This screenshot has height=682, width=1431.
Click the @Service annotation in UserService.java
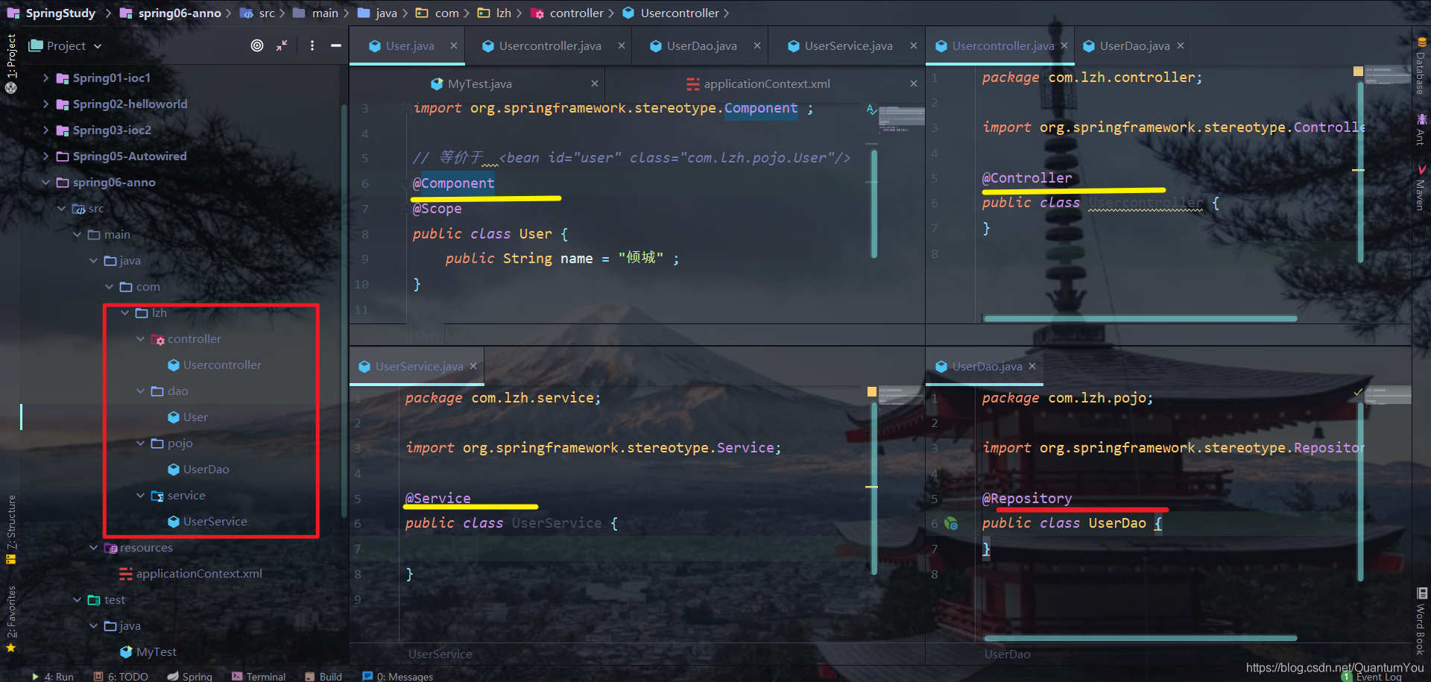(437, 499)
